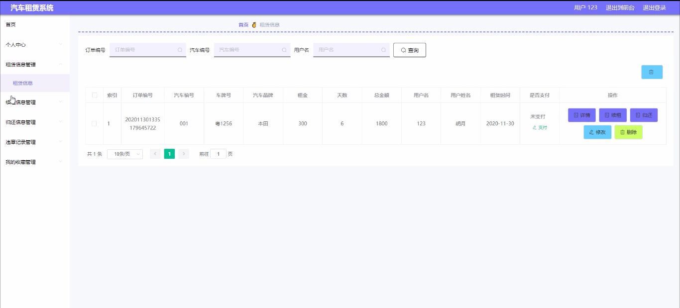This screenshot has width=680, height=308.
Task: Click 租赁信息 in the breadcrumb
Action: [x=269, y=24]
